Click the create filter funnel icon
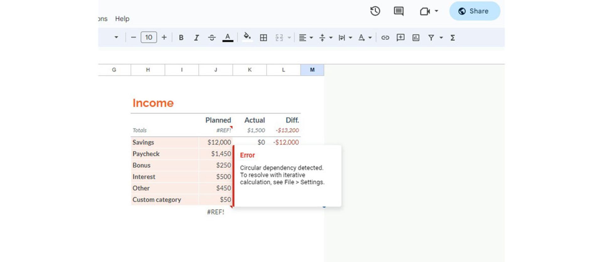 431,38
